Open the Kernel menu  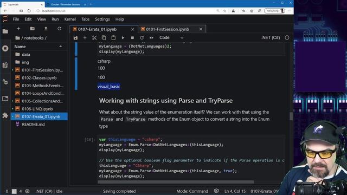tap(70, 19)
